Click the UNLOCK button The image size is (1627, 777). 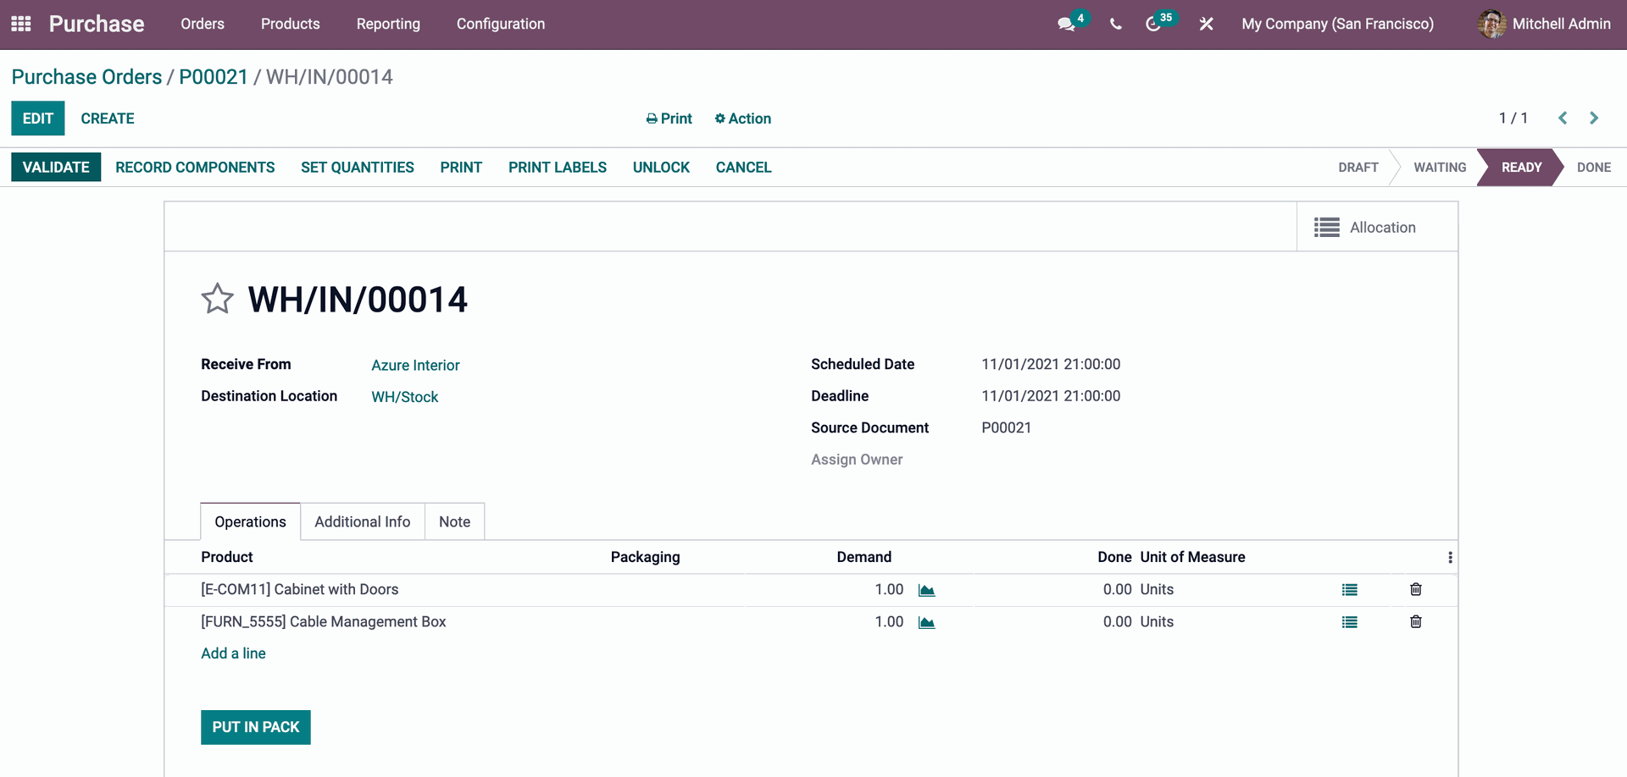tap(661, 167)
